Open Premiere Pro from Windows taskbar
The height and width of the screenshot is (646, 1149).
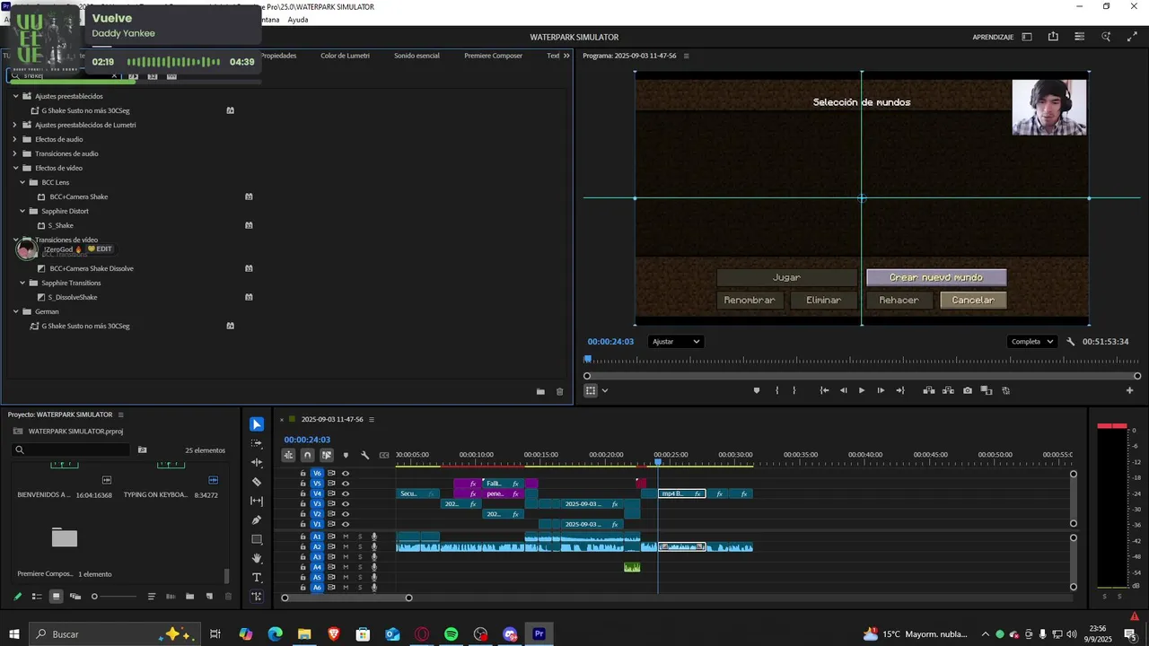click(539, 634)
